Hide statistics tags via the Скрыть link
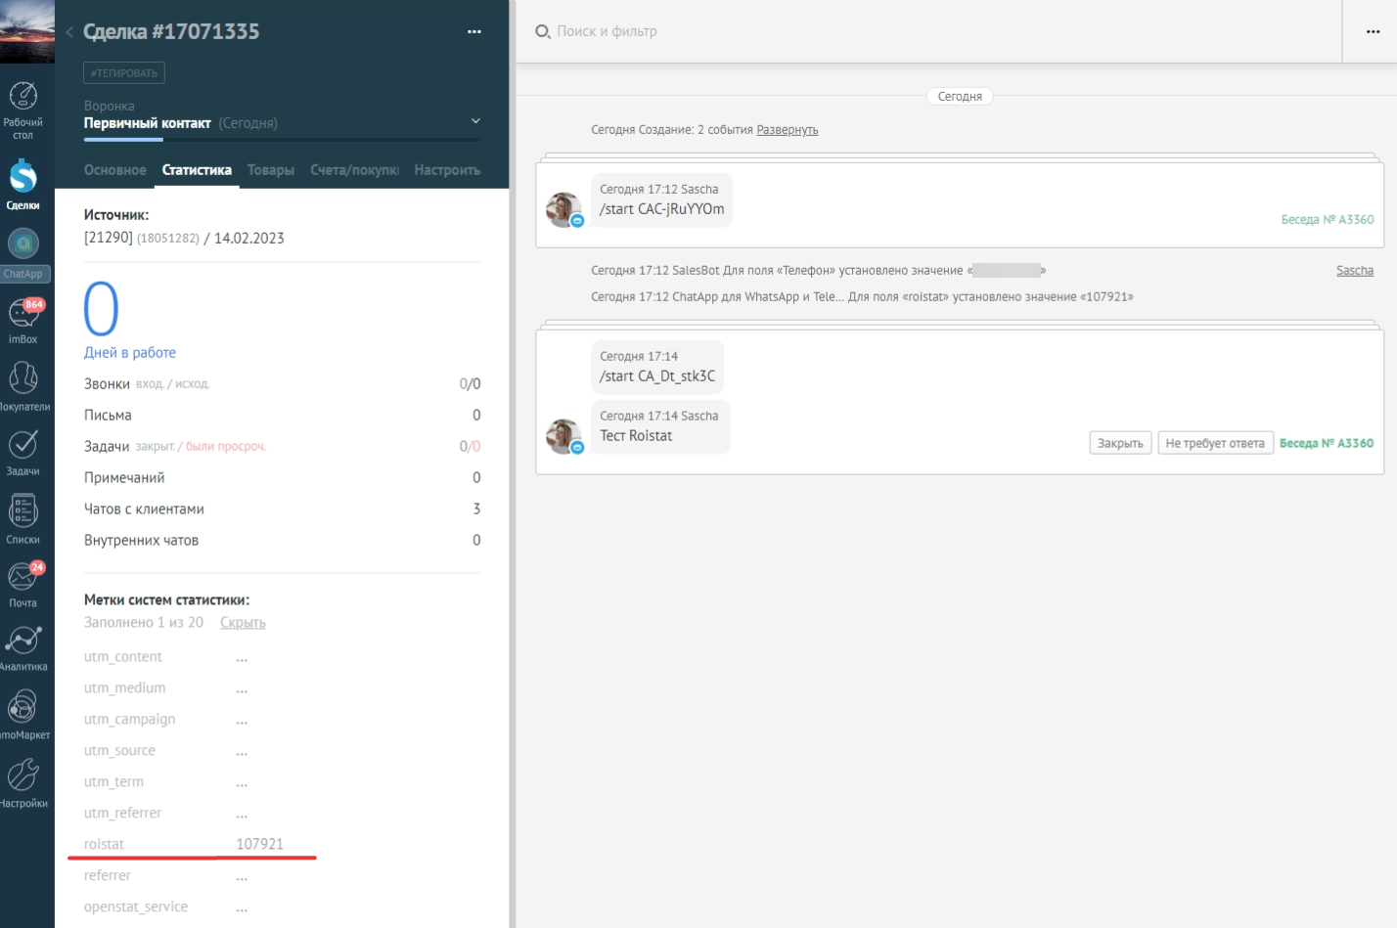The image size is (1397, 928). pos(243,623)
